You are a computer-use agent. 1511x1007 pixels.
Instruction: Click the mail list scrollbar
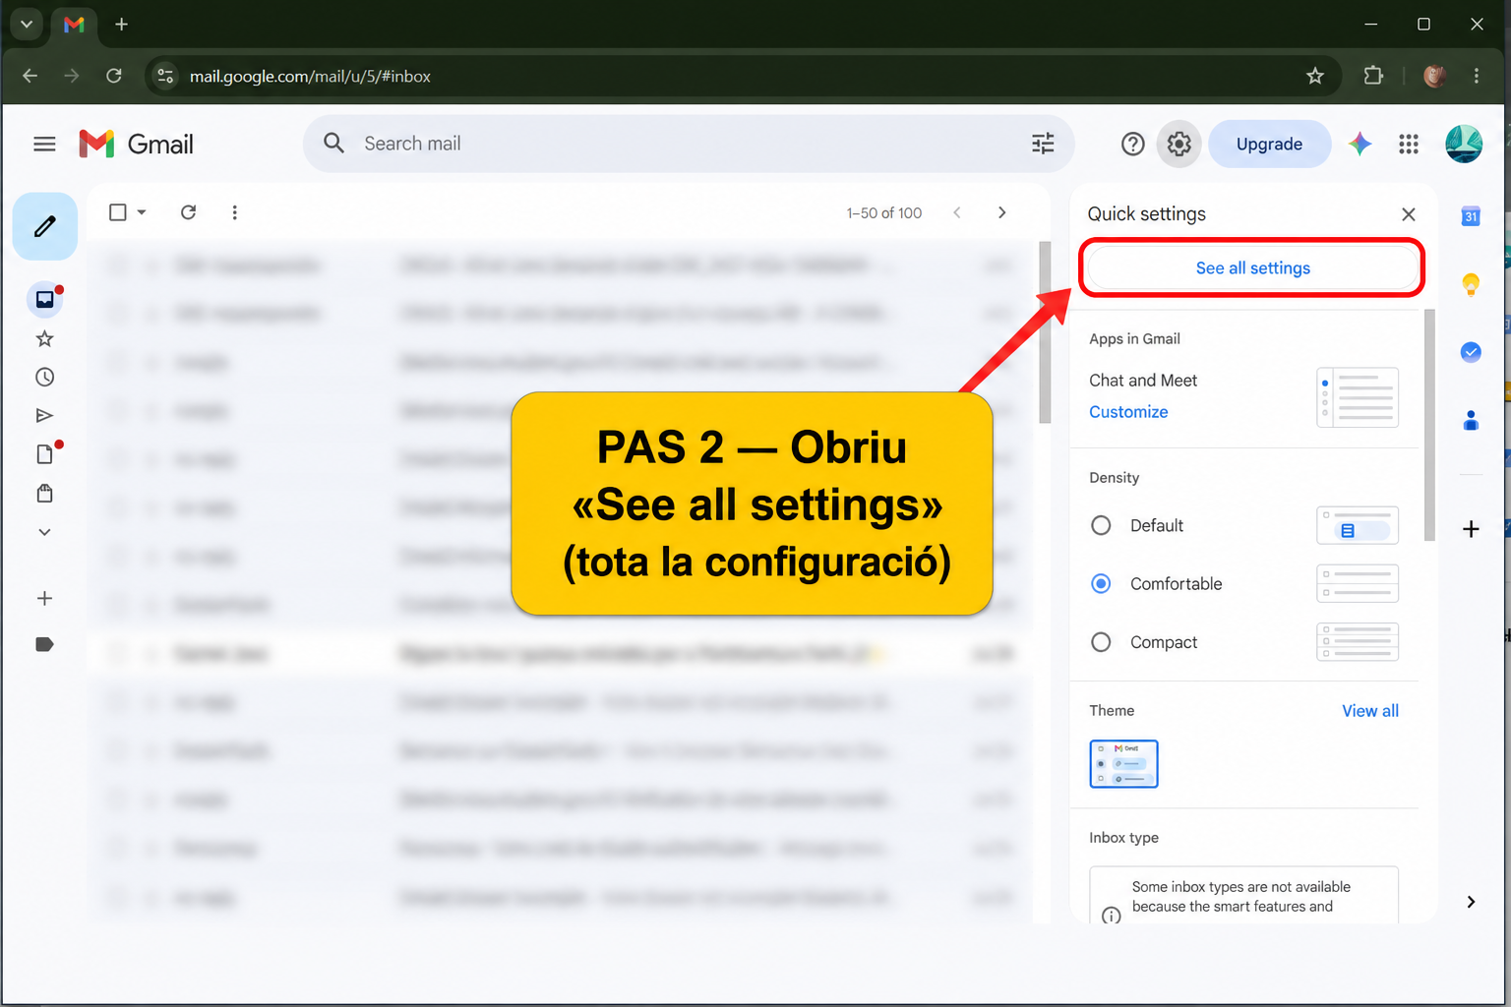point(1045,332)
